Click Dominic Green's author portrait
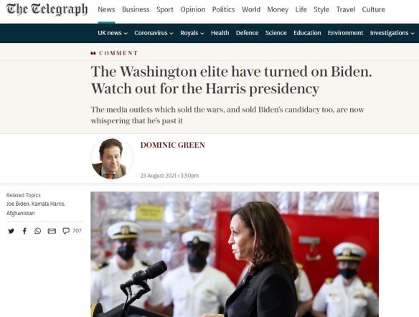The width and height of the screenshot is (419, 317). coord(112,158)
